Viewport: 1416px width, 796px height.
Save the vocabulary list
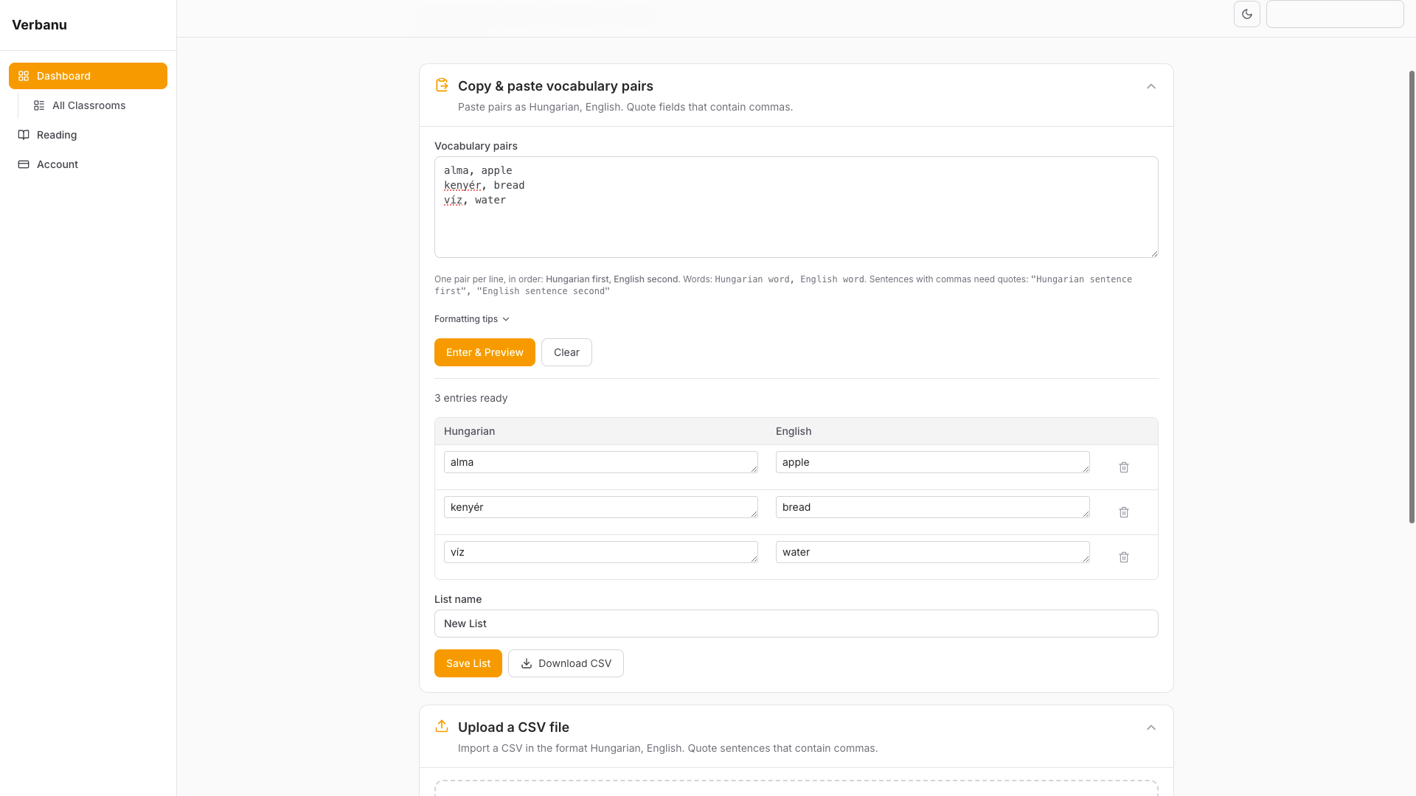pos(468,663)
